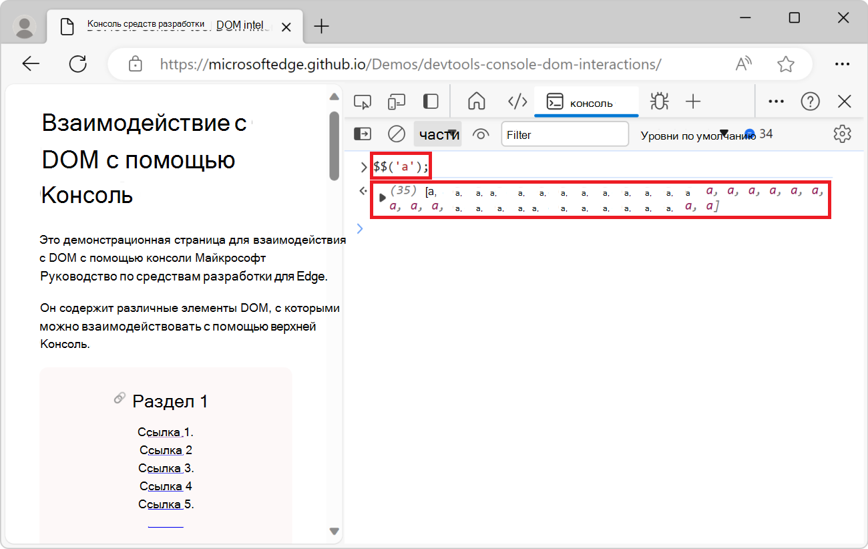The height and width of the screenshot is (549, 868).
Task: Open the issues bug icon
Action: (x=659, y=101)
